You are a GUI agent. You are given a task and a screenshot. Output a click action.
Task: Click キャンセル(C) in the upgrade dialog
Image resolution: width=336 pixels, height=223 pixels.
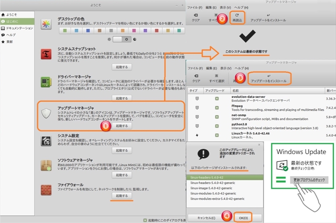tap(206, 218)
